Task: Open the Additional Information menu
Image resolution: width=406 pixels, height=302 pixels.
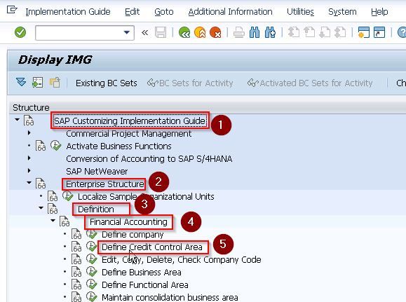Action: pyautogui.click(x=230, y=12)
